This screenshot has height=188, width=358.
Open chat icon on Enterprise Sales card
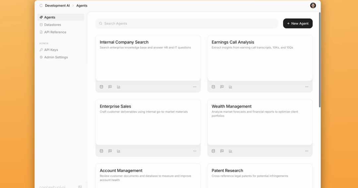click(x=110, y=151)
